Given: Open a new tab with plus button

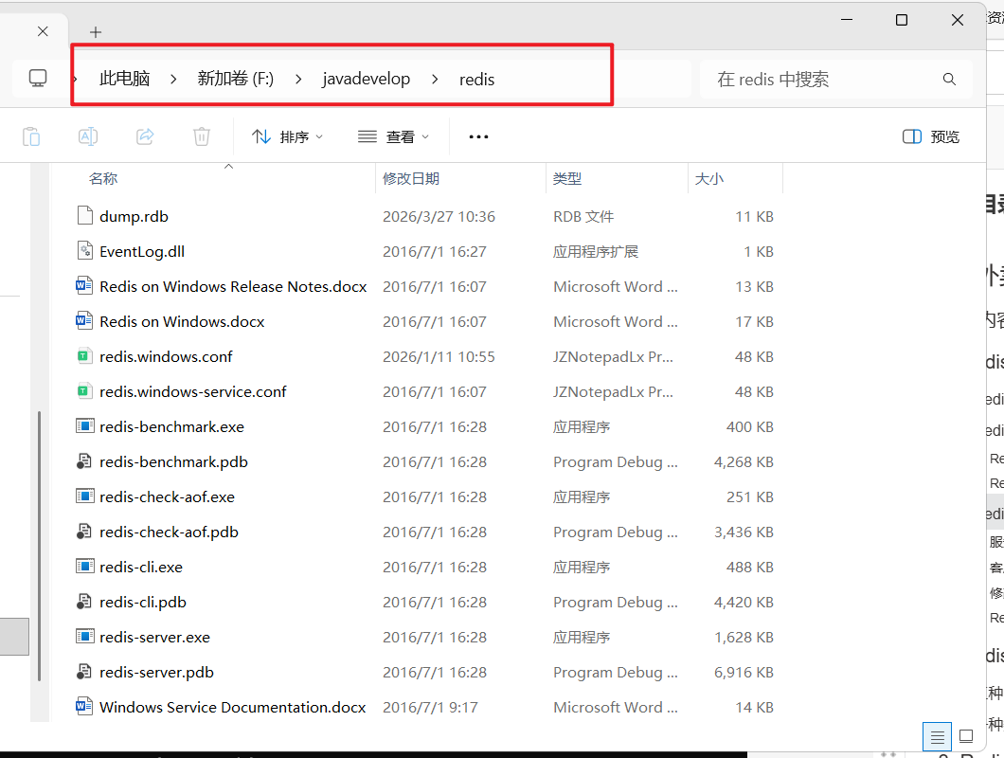Looking at the screenshot, I should (x=96, y=32).
